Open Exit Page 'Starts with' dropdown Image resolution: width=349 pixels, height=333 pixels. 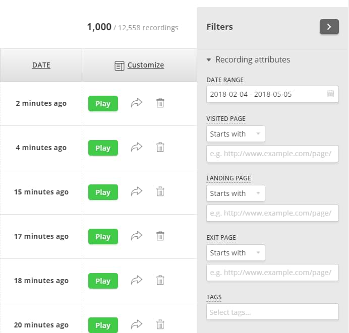tap(236, 252)
